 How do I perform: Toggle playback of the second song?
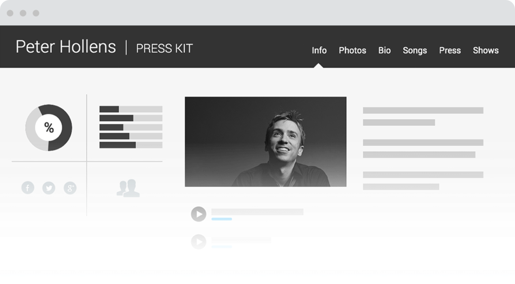click(x=199, y=242)
